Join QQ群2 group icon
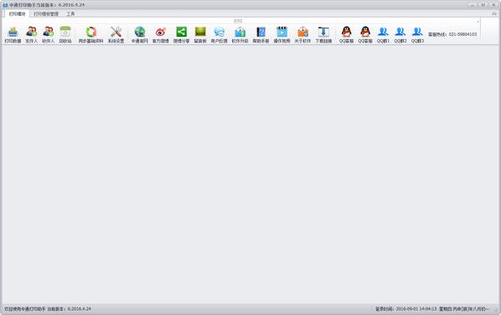The height and width of the screenshot is (315, 501). point(400,35)
